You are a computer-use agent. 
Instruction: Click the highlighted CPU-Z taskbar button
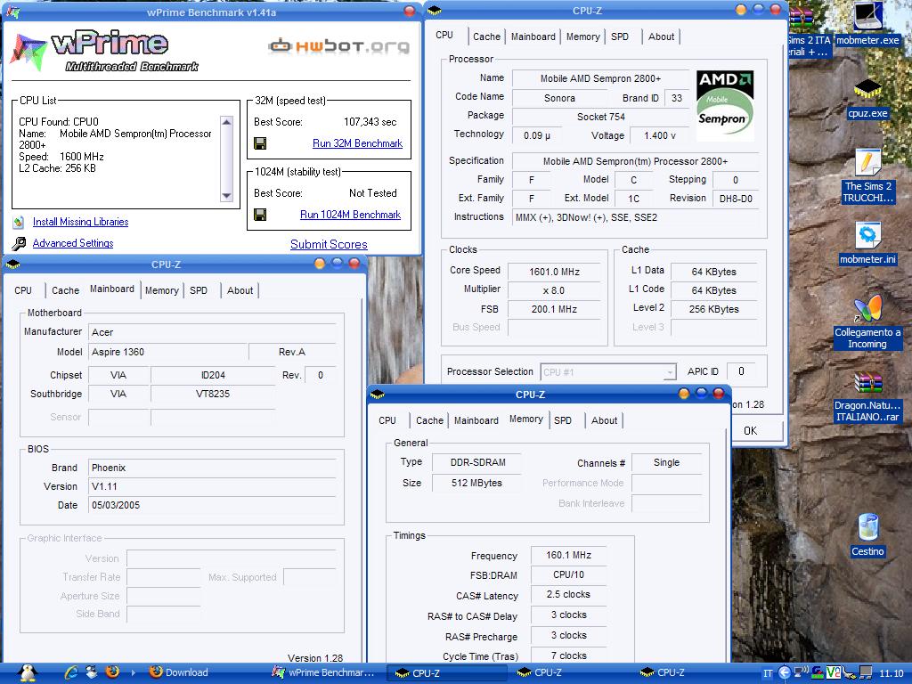tap(445, 673)
